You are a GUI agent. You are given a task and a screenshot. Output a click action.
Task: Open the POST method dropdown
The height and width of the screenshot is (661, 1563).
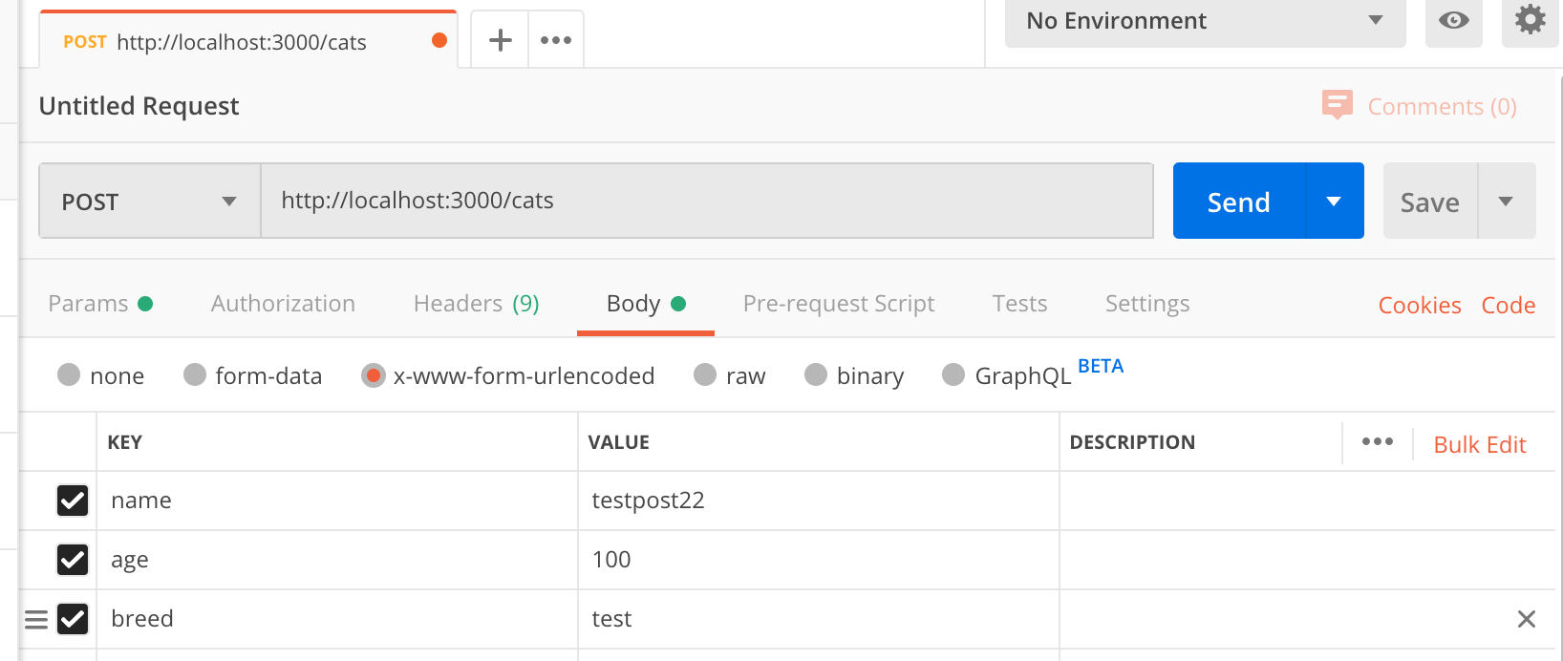149,201
